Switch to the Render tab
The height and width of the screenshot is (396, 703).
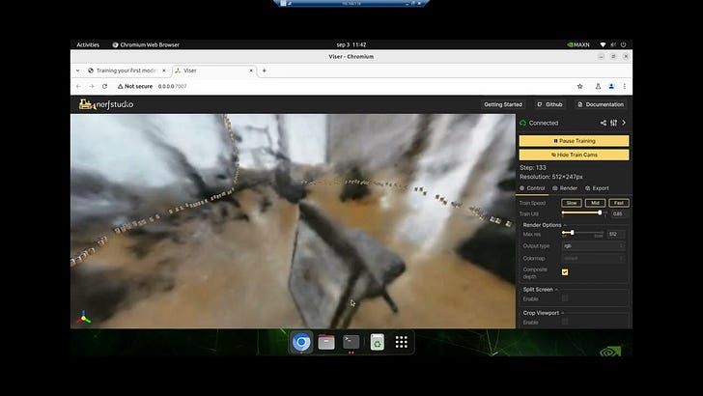(565, 188)
